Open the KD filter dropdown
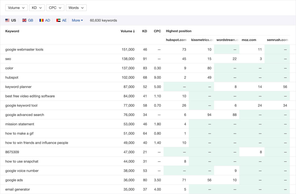Image resolution: width=296 pixels, height=194 pixels. [37, 8]
